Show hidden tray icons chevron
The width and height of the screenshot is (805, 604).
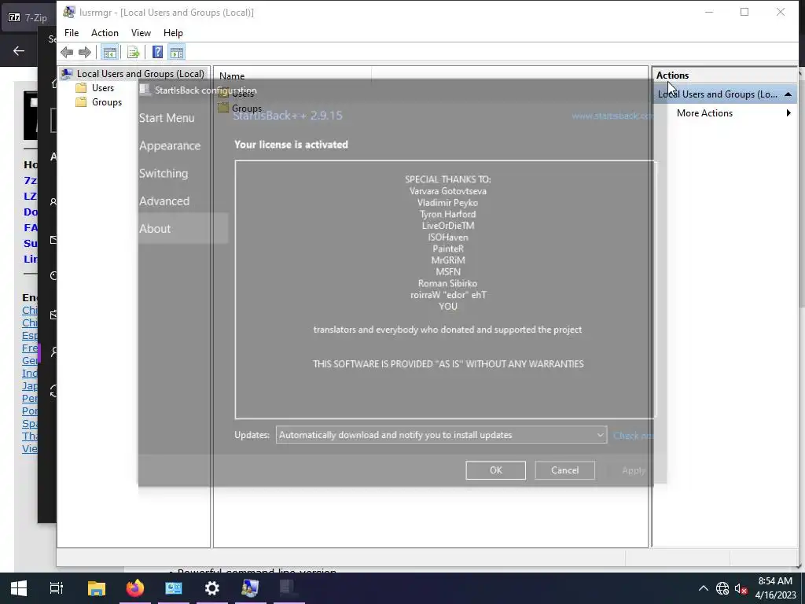(704, 588)
